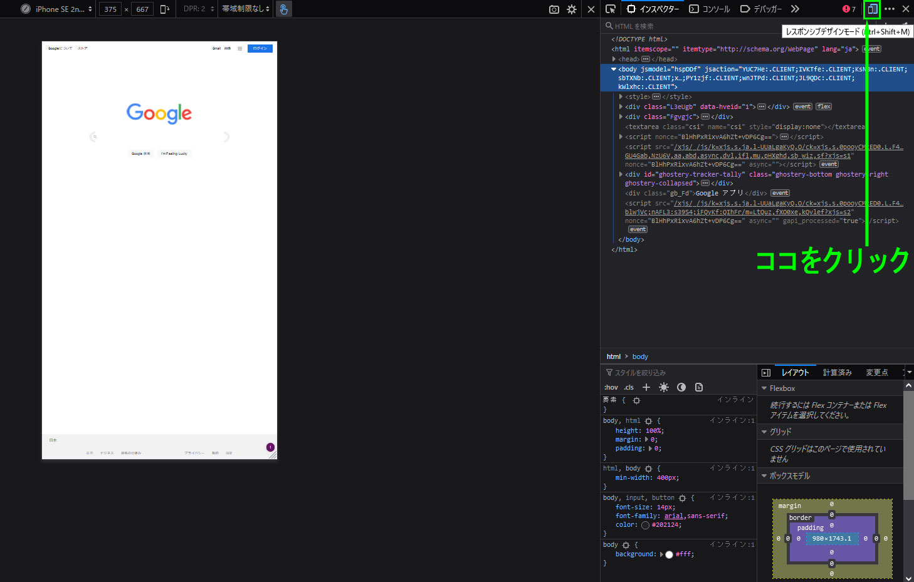Click event badge next to Google アプリ div

click(x=780, y=193)
